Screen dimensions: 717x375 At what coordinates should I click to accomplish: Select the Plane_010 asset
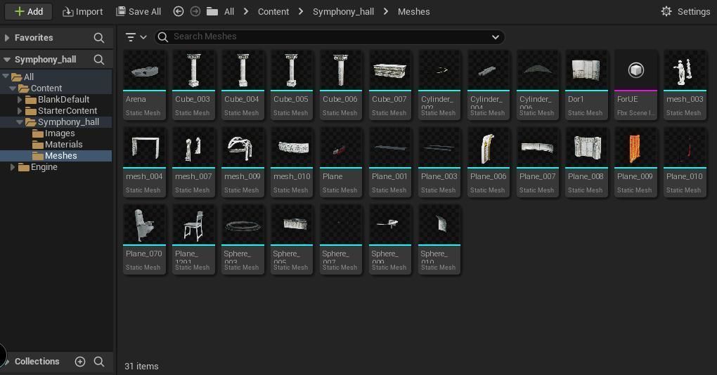pos(685,162)
